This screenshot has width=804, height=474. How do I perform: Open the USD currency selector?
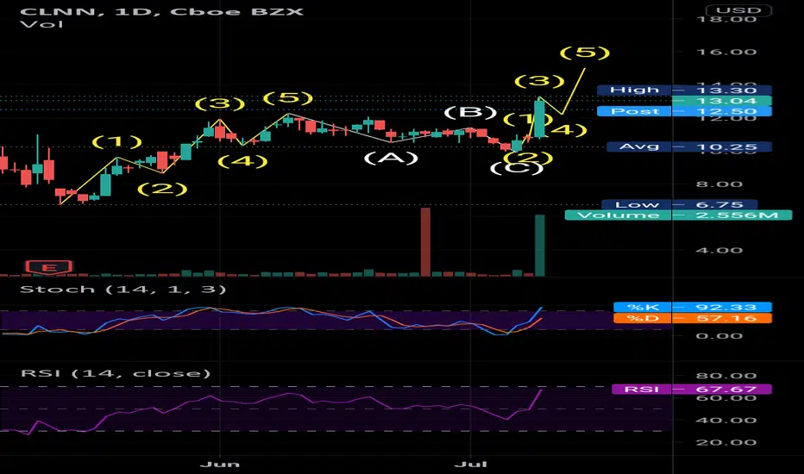(738, 10)
